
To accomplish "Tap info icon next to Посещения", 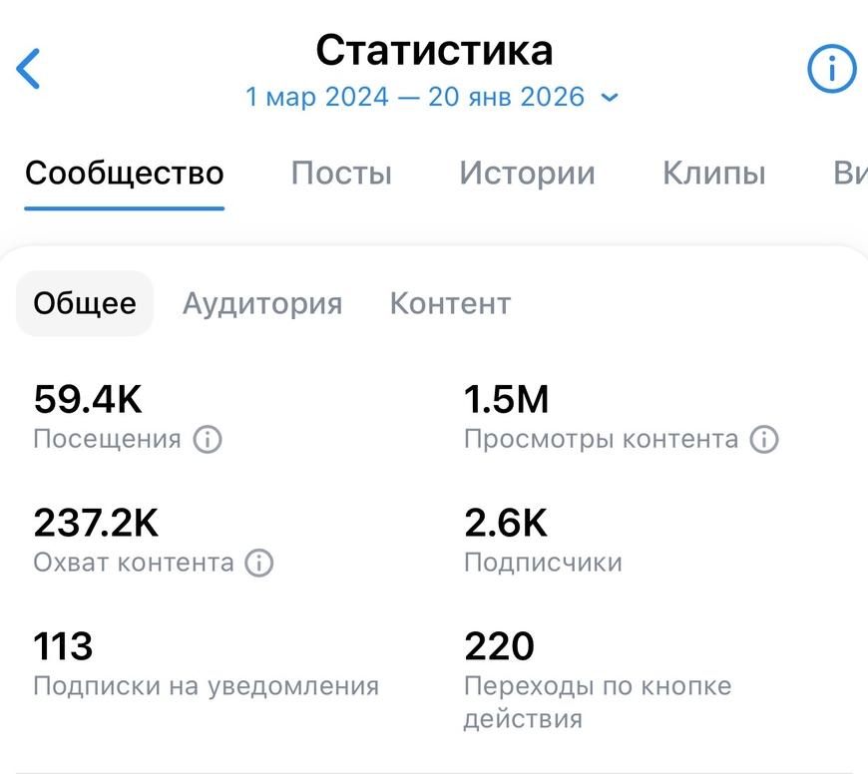I will click(x=208, y=439).
